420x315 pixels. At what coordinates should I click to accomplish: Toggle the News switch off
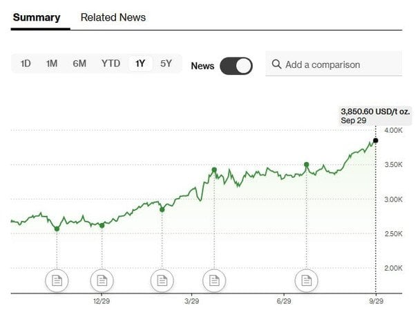[x=236, y=66]
